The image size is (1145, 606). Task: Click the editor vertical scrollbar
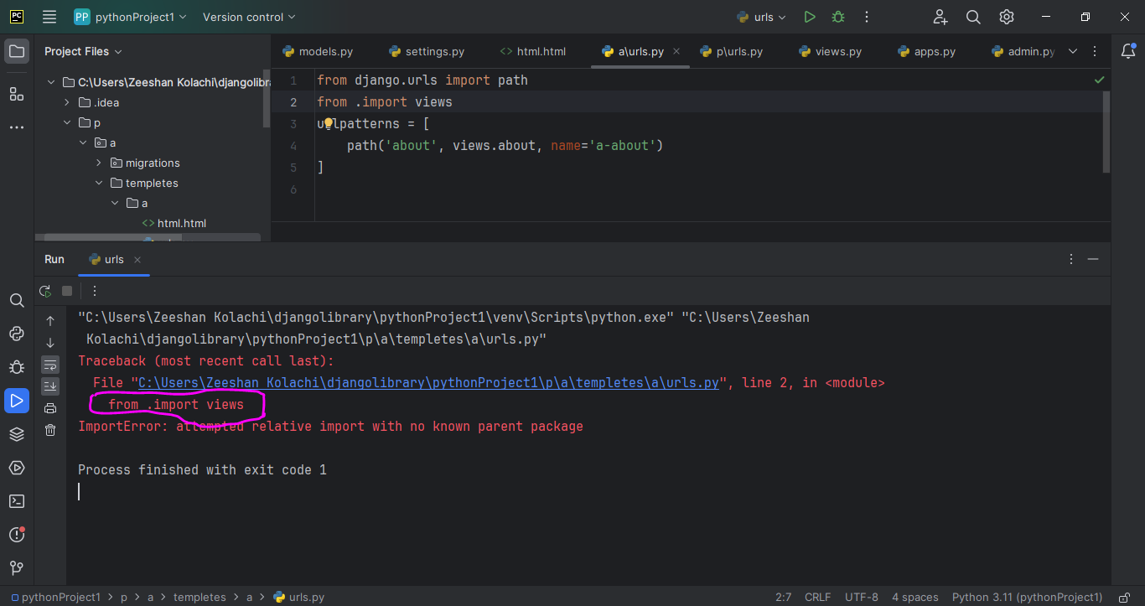1106,130
